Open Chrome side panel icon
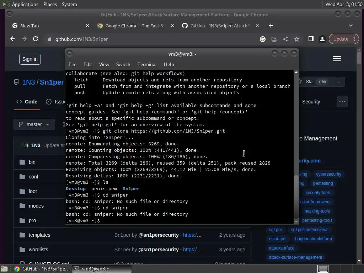Viewport: 364px width, 273px height. [311, 39]
